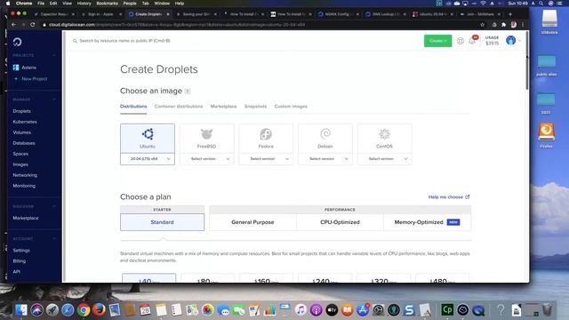Open the Bookmarks menu
This screenshot has width=569, height=320.
(x=107, y=4)
